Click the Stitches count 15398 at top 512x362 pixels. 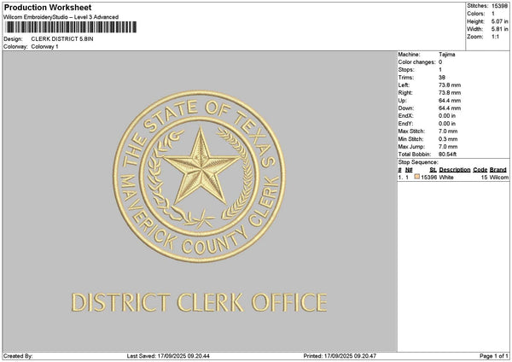498,6
